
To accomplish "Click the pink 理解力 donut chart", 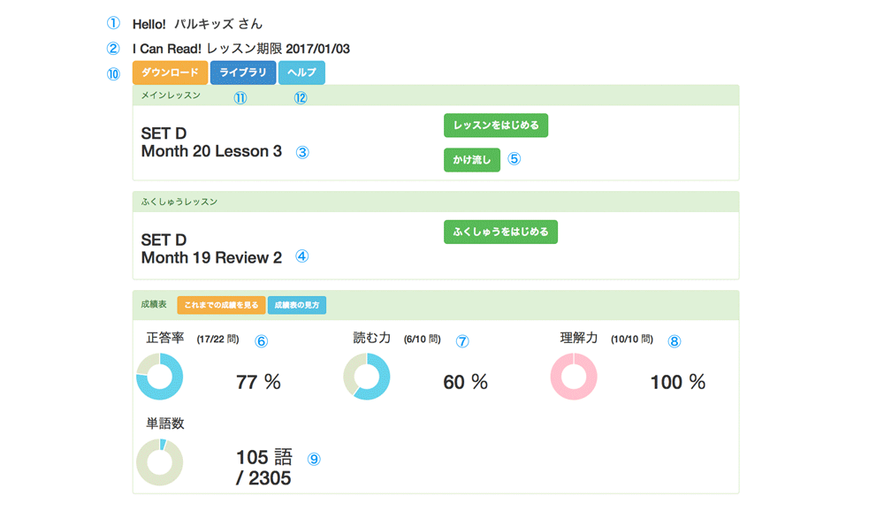I will 574,377.
